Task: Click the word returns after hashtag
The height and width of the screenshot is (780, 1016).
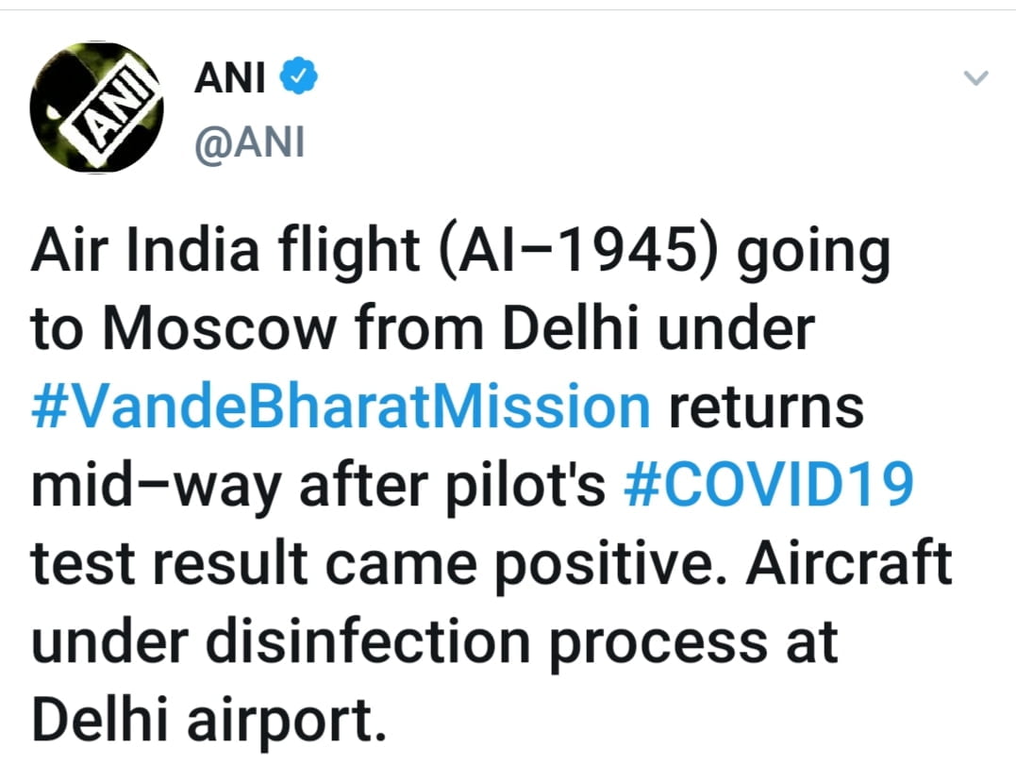Action: pos(766,408)
